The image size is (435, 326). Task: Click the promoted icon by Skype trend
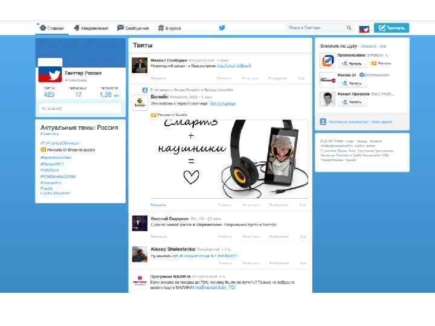tap(43, 150)
